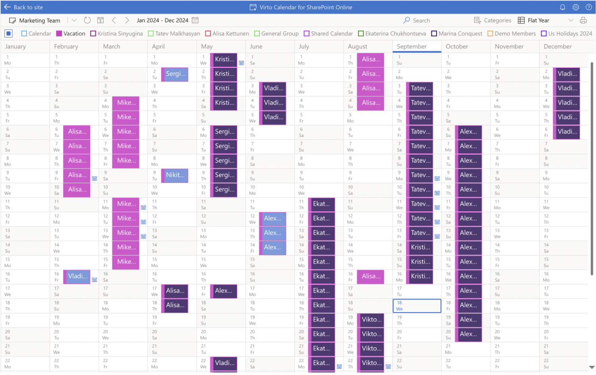
Task: Open the settings gear icon
Action: [x=576, y=7]
